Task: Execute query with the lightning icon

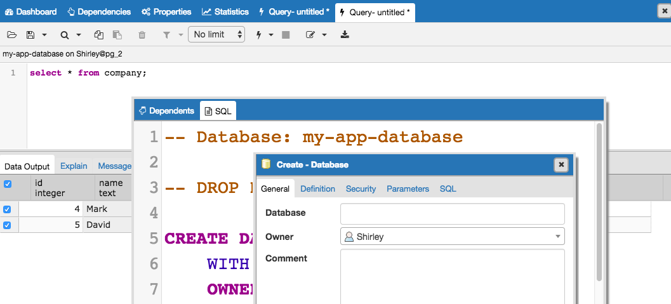Action: (258, 35)
